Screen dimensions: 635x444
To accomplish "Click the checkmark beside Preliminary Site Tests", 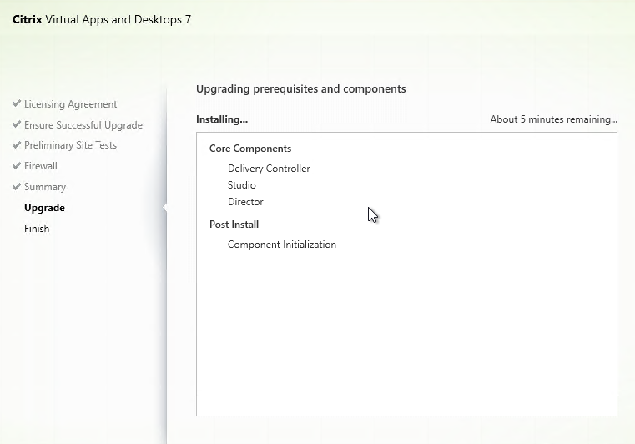I will tap(17, 145).
